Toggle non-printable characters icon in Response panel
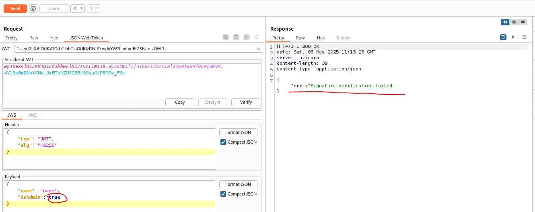Screen dimensions: 535x212 click(x=514, y=37)
